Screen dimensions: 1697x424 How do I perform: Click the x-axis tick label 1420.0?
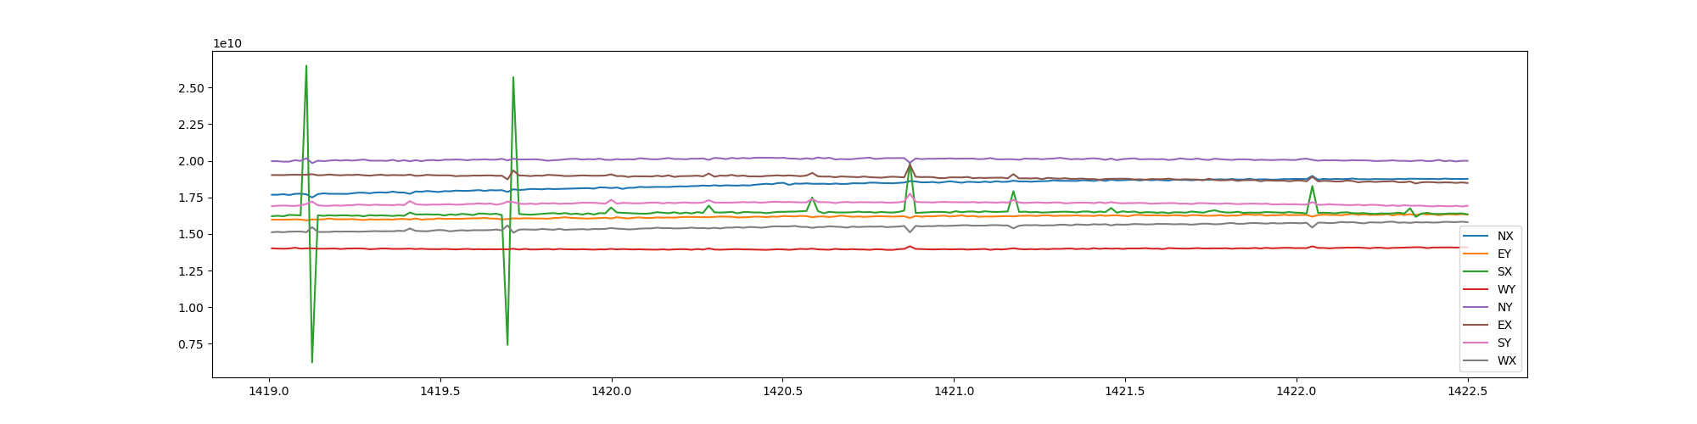pos(612,392)
